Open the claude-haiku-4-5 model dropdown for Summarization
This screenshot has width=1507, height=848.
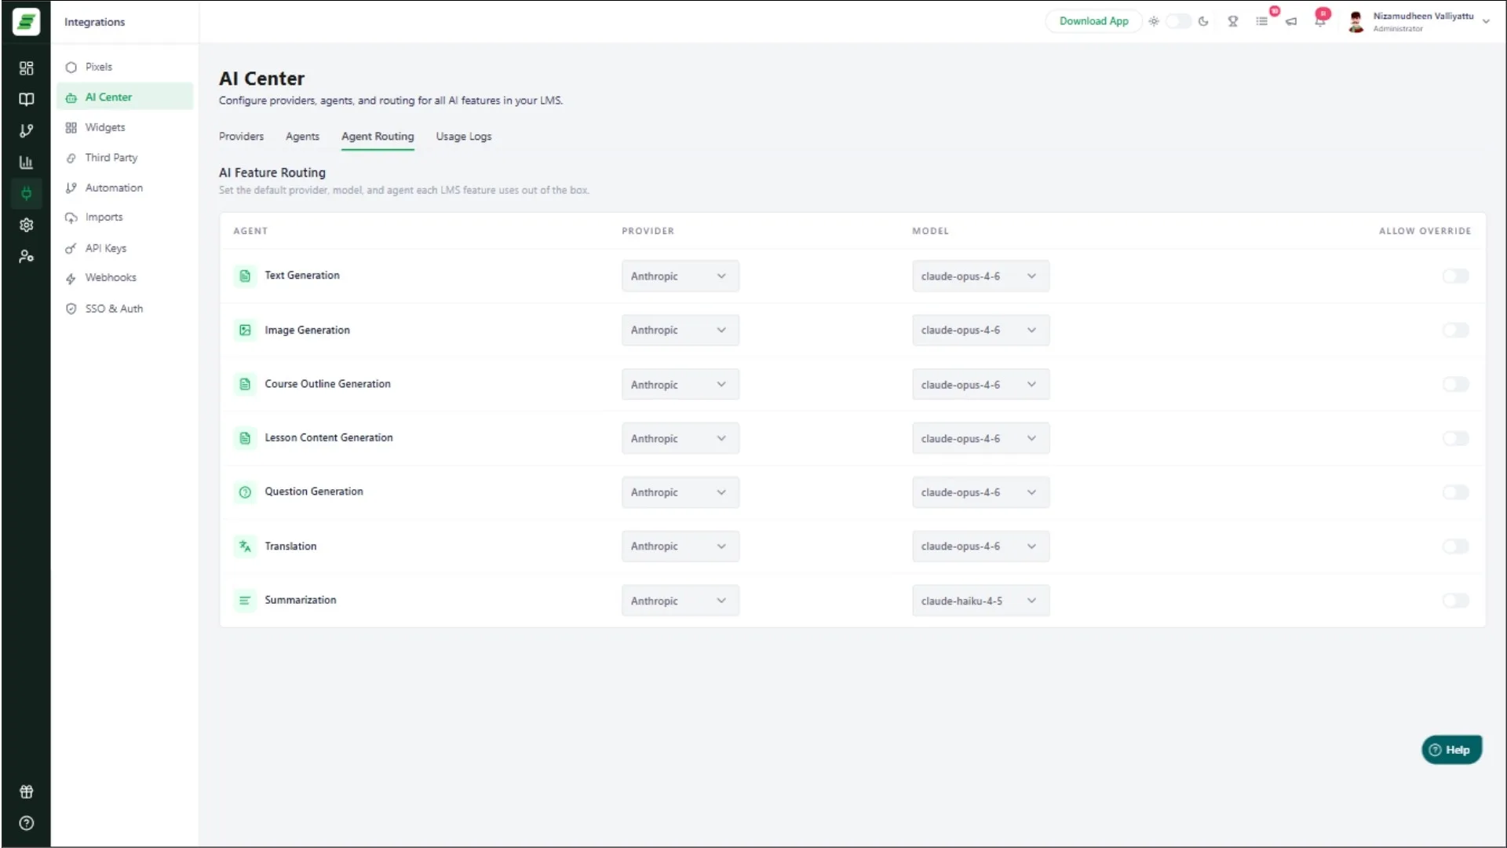[980, 601]
